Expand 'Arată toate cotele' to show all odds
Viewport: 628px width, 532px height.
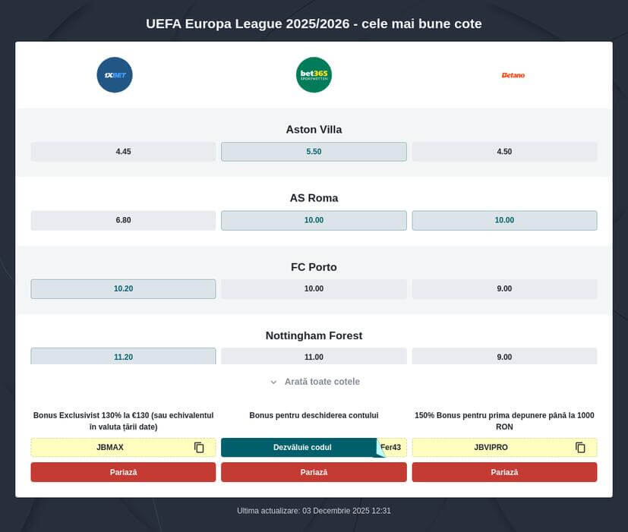point(314,381)
